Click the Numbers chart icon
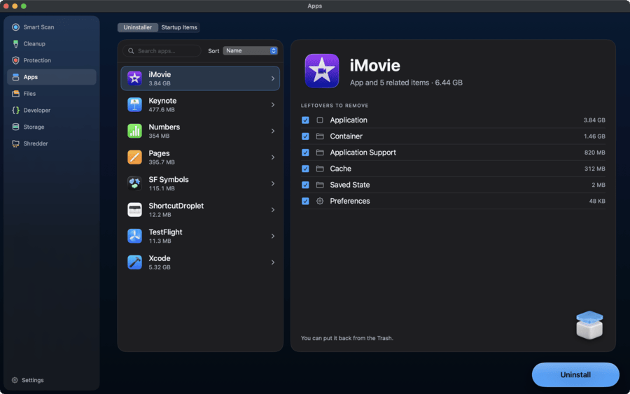The image size is (630, 394). click(134, 131)
